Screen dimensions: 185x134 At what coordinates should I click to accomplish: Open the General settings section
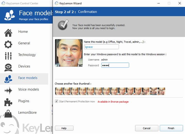[24, 43]
